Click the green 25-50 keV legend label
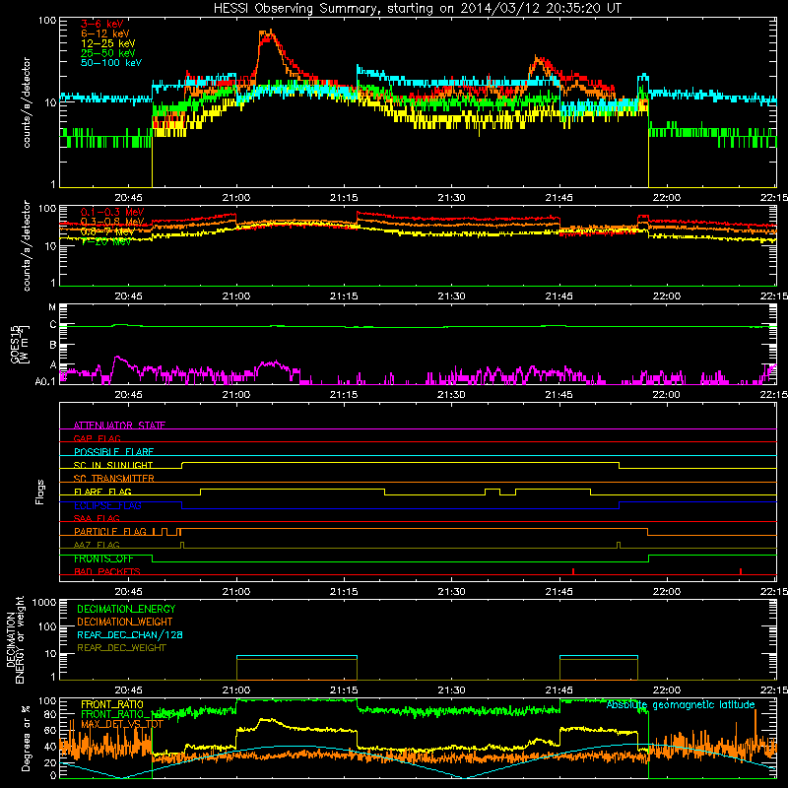 point(108,53)
